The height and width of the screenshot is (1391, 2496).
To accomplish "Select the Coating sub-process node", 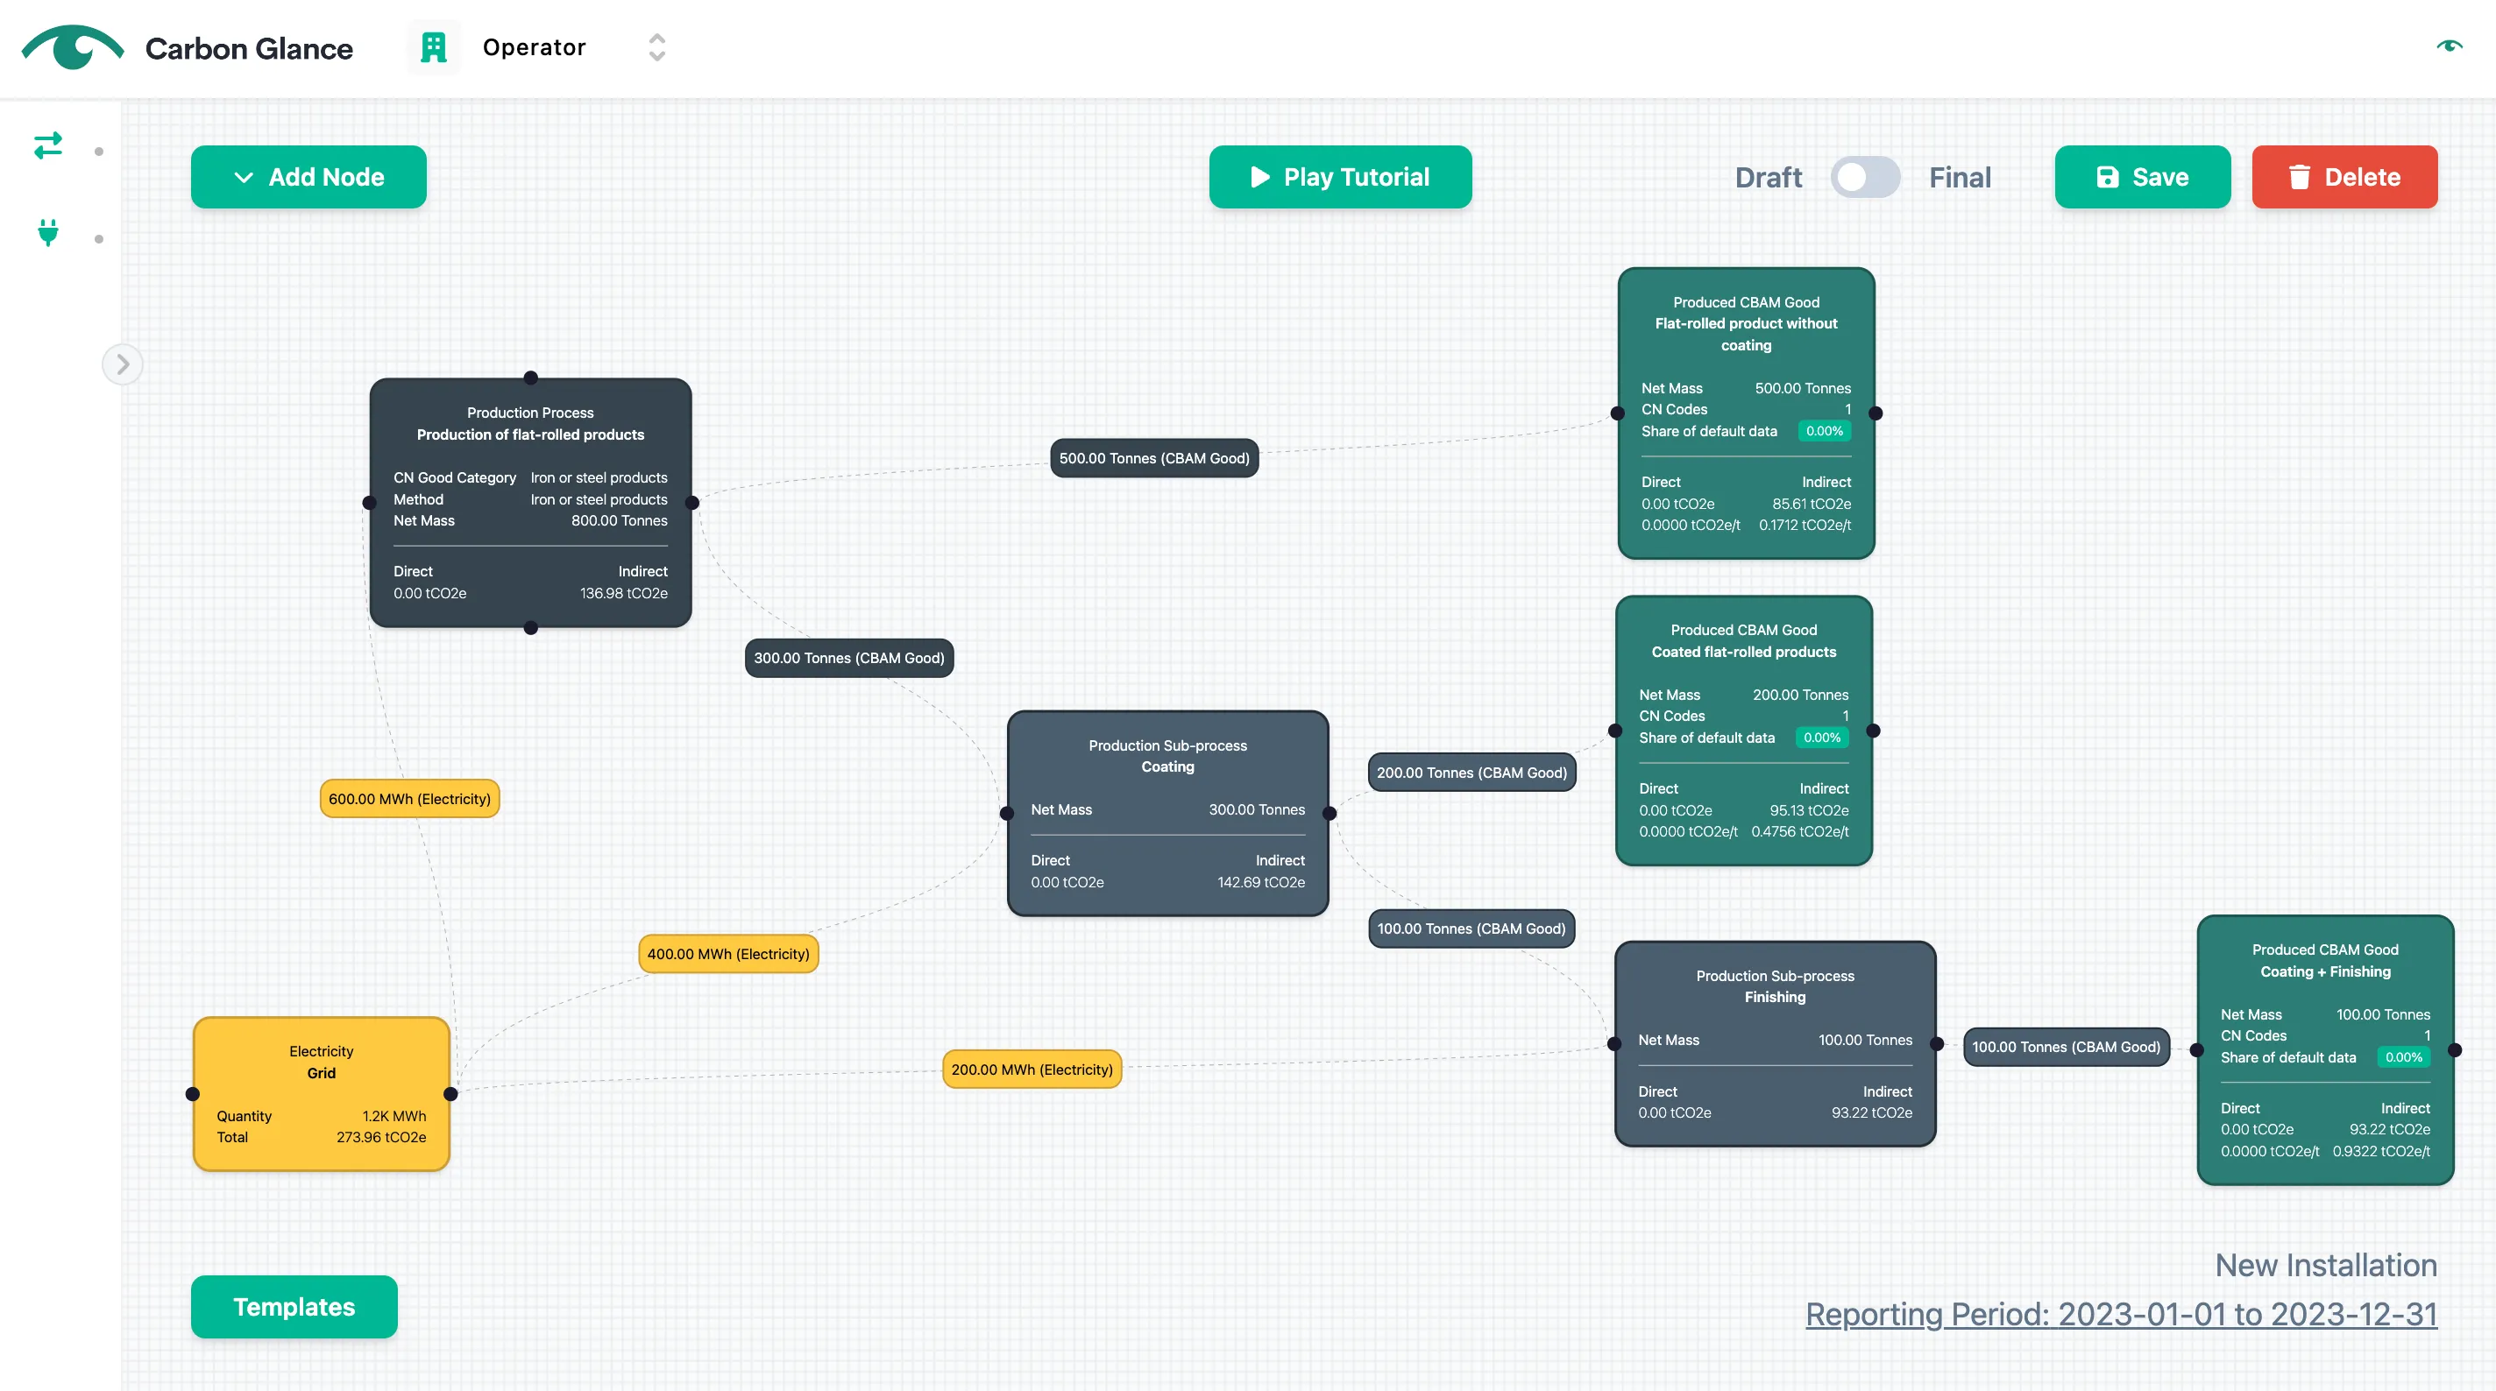I will (1167, 814).
